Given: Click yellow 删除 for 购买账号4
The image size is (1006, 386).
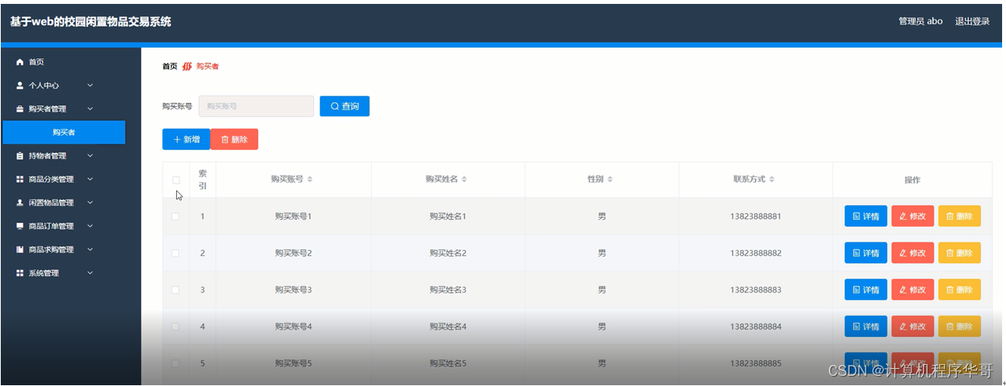Looking at the screenshot, I should [x=959, y=326].
